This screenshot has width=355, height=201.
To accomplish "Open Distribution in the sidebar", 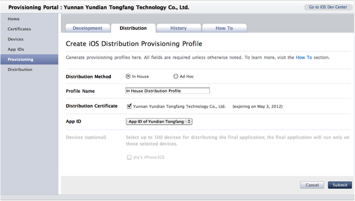I will coord(20,70).
